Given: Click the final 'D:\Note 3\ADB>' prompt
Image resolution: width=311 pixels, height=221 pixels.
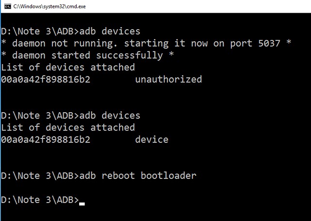Looking at the screenshot, I should [x=39, y=200].
